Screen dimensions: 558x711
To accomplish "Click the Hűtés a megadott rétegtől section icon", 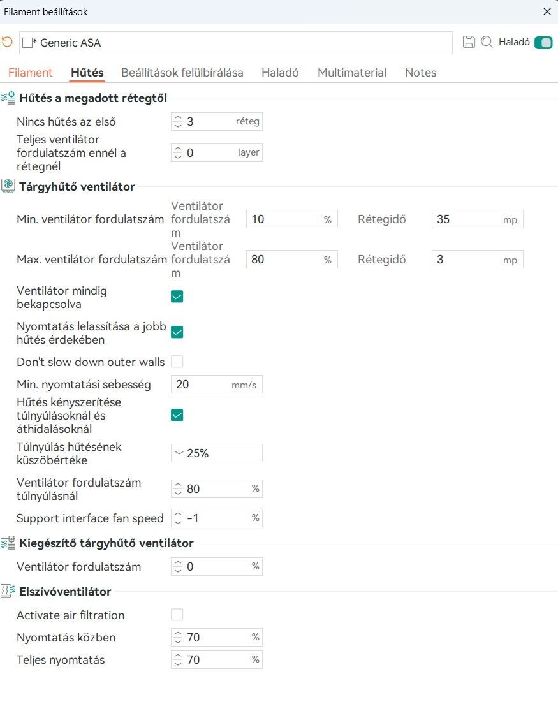I will [x=8, y=98].
